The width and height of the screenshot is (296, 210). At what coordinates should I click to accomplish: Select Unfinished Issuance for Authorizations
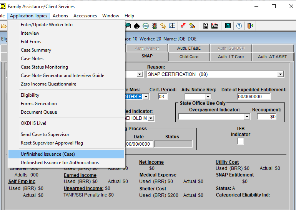point(66,163)
